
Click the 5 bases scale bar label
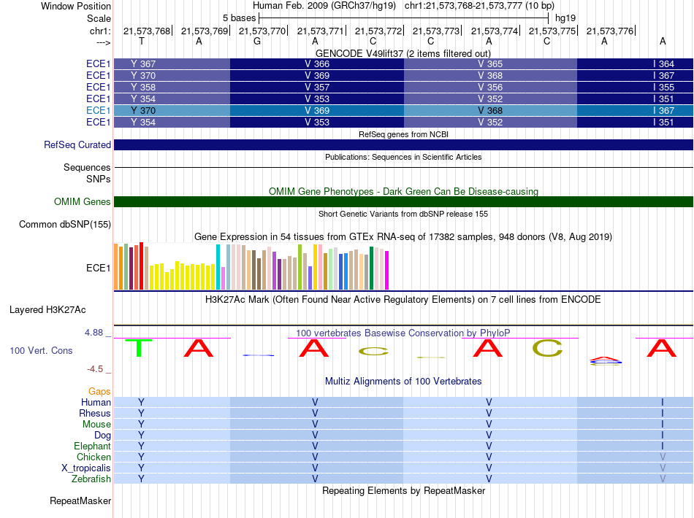click(x=239, y=18)
